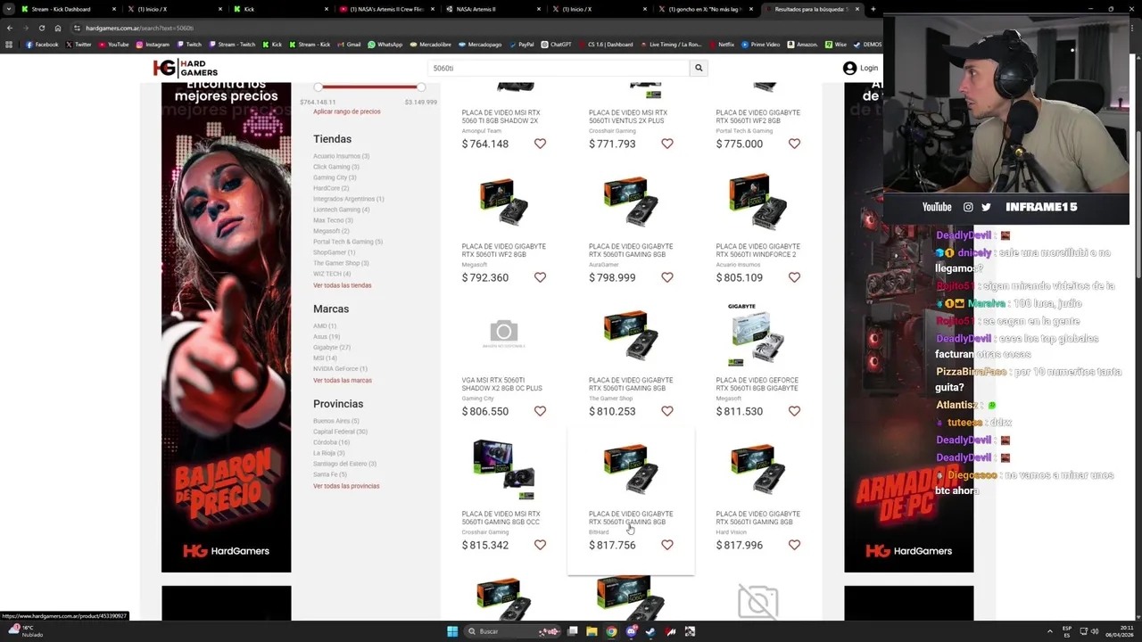The width and height of the screenshot is (1142, 642).
Task: Open VGA MSI RTX 5060TI Shadow X2 title
Action: click(501, 384)
